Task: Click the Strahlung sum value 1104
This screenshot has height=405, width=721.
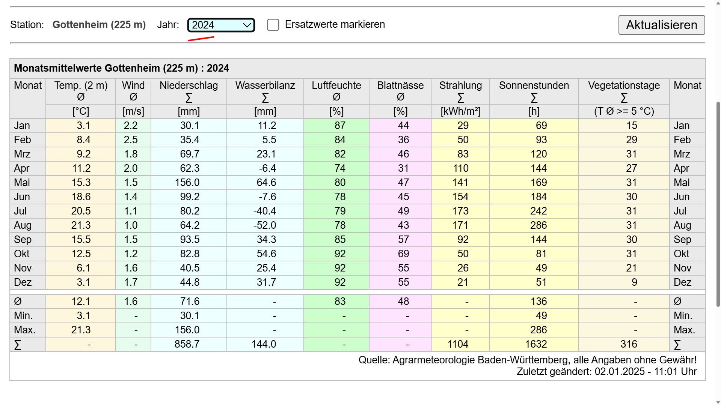Action: click(458, 344)
